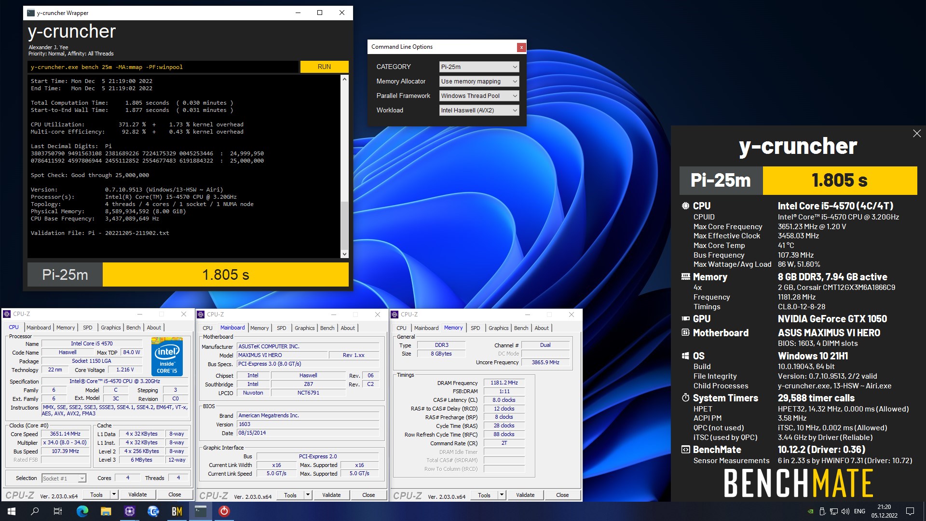Open Microsoft Edge from the taskbar
Viewport: 926px width, 521px height.
pyautogui.click(x=82, y=511)
